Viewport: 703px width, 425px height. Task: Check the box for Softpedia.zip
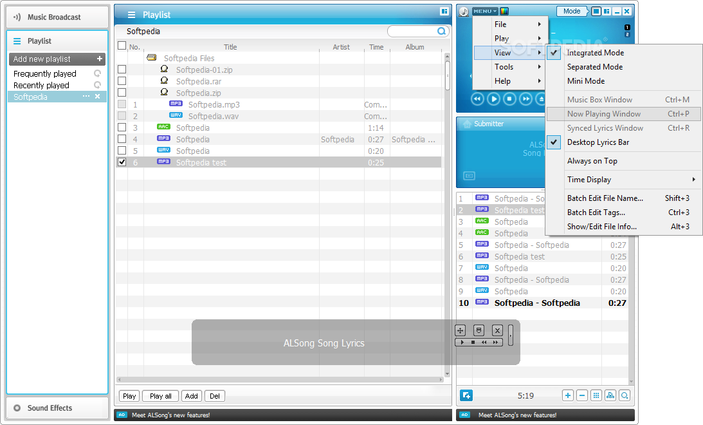[x=122, y=93]
